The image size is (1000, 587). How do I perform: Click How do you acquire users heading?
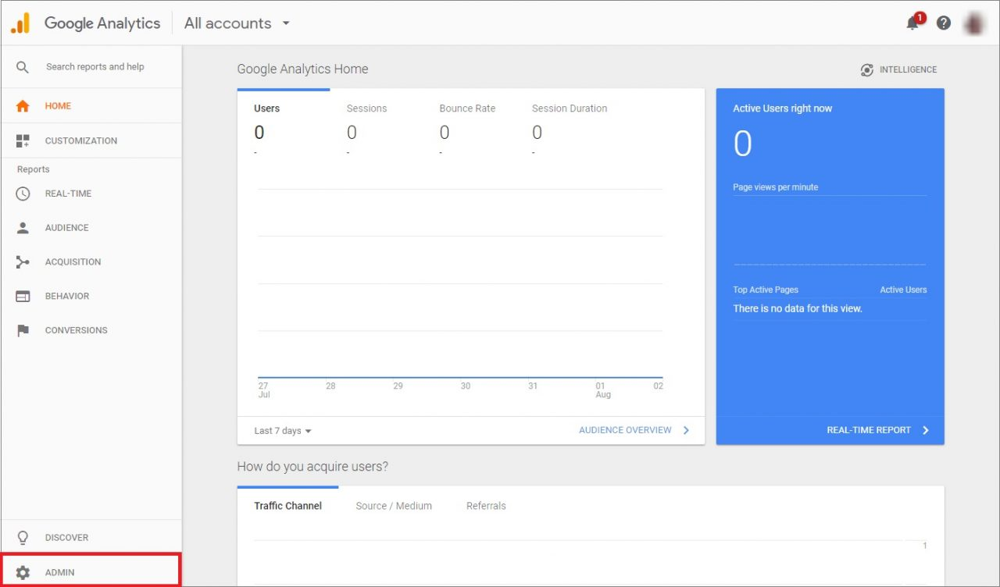312,467
